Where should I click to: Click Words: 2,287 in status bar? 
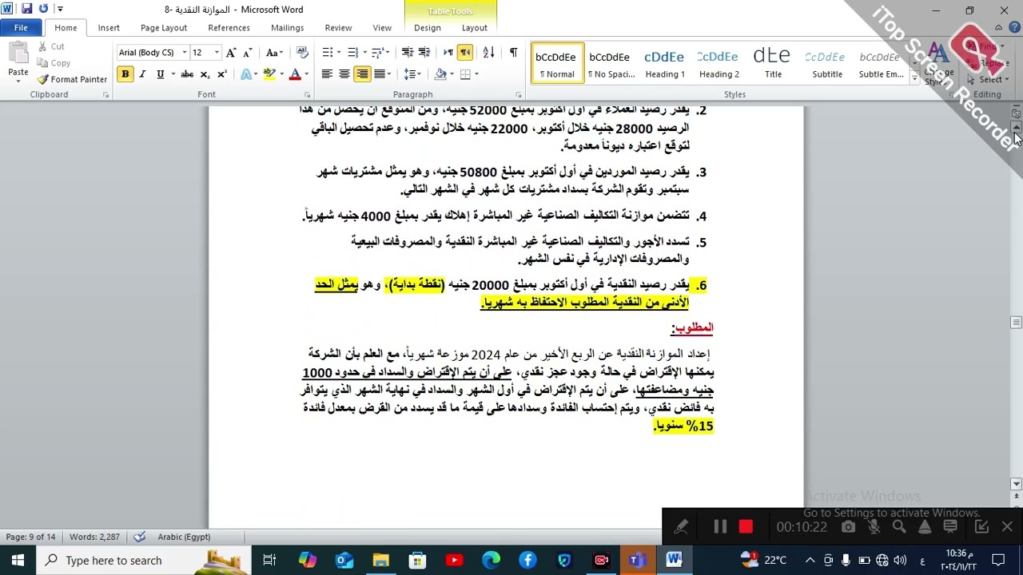(x=94, y=537)
